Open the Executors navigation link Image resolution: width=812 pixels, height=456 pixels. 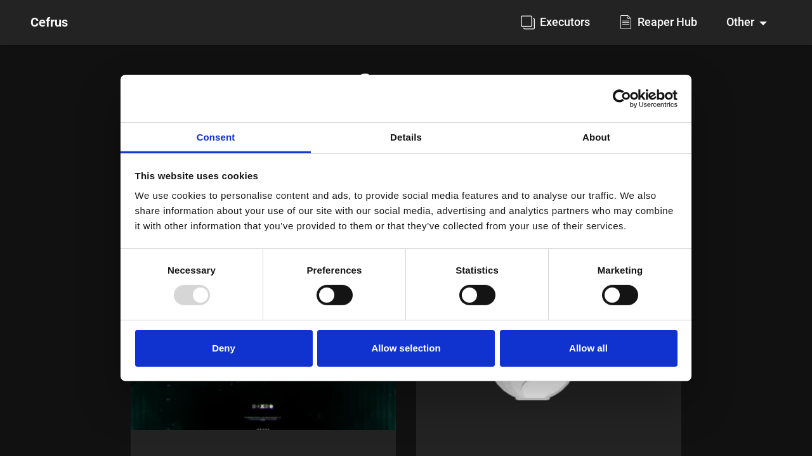pyautogui.click(x=555, y=22)
